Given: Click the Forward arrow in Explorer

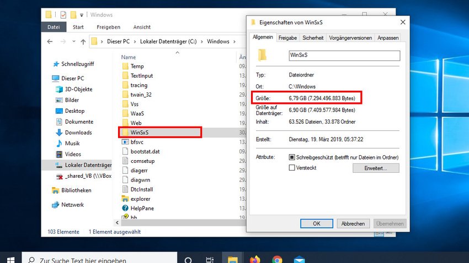Looking at the screenshot, I should tap(63, 41).
